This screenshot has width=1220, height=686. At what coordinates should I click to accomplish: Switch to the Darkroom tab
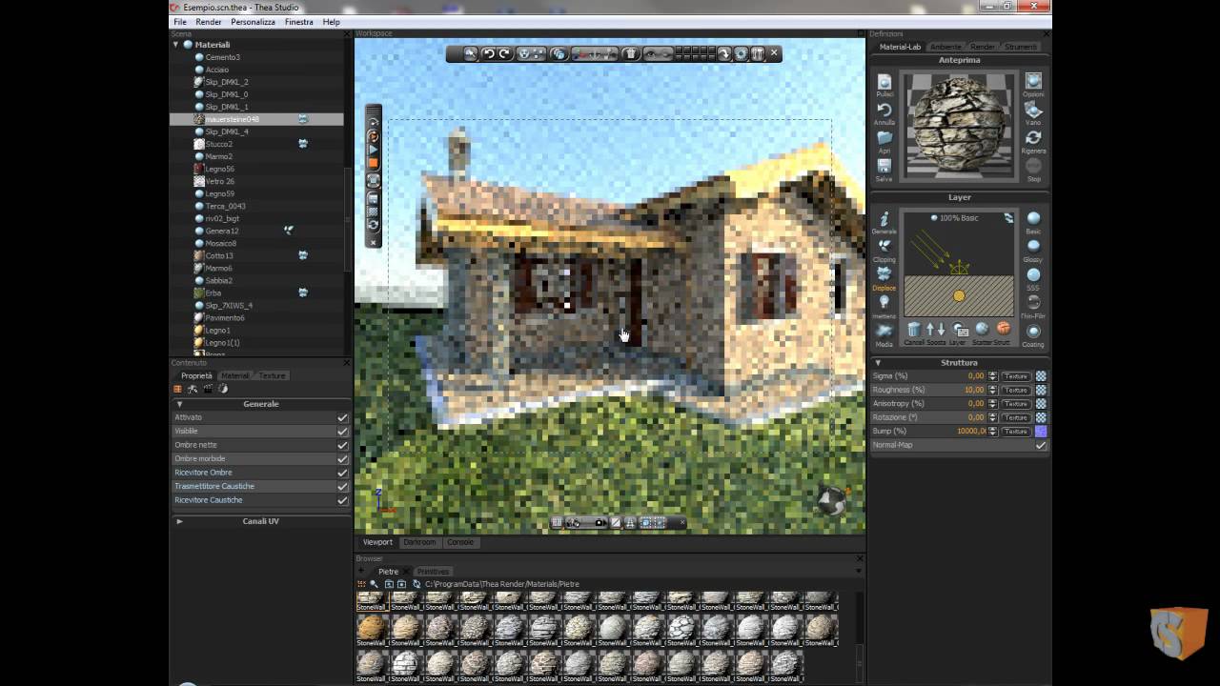419,542
